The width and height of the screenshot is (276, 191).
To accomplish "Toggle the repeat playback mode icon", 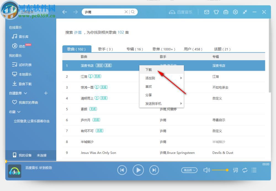I will pyautogui.click(x=245, y=170).
